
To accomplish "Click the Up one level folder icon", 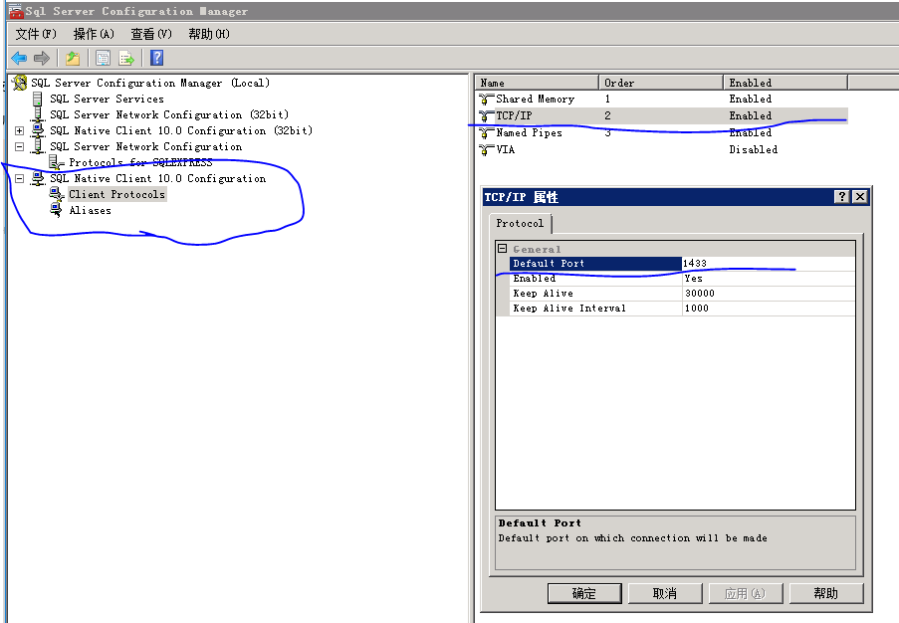I will click(73, 58).
